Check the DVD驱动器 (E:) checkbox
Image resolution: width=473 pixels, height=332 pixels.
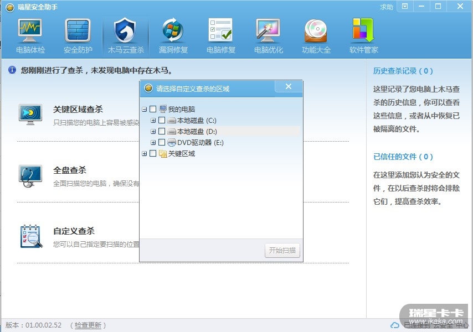(162, 142)
